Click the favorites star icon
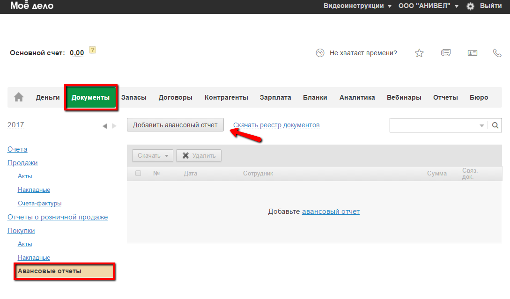 [419, 53]
